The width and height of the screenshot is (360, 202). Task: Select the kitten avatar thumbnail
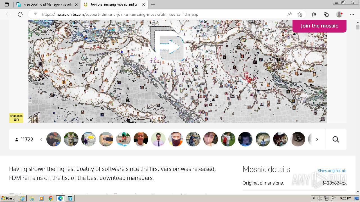pos(71,139)
